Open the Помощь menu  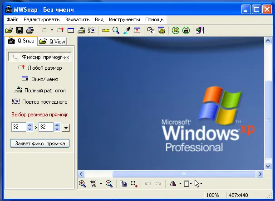[154, 19]
